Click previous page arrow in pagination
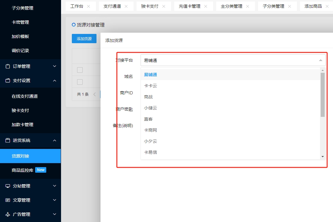The height and width of the screenshot is (222, 333). coord(95,94)
